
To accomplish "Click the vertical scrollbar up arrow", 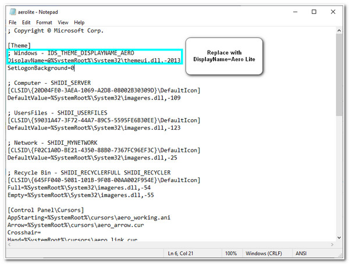I will point(339,30).
